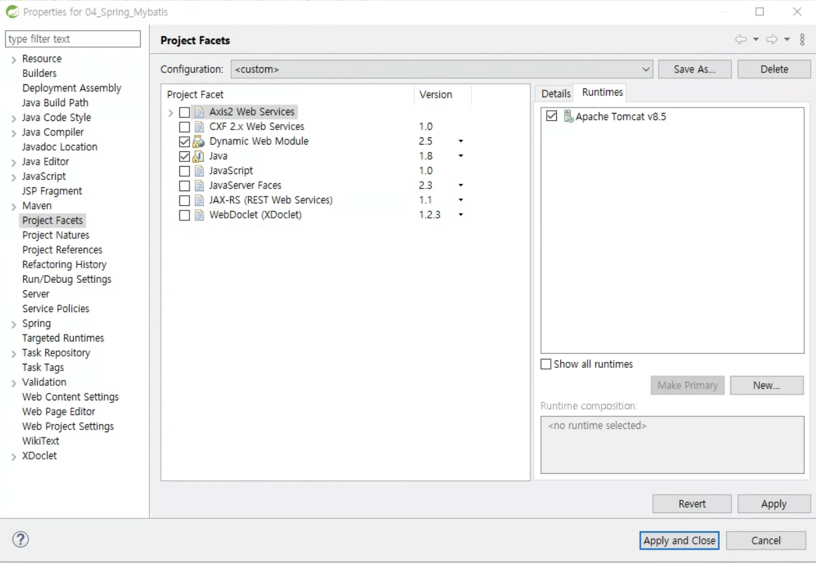
Task: Check the WebDoclet (XDoclet) facet
Action: pyautogui.click(x=185, y=215)
